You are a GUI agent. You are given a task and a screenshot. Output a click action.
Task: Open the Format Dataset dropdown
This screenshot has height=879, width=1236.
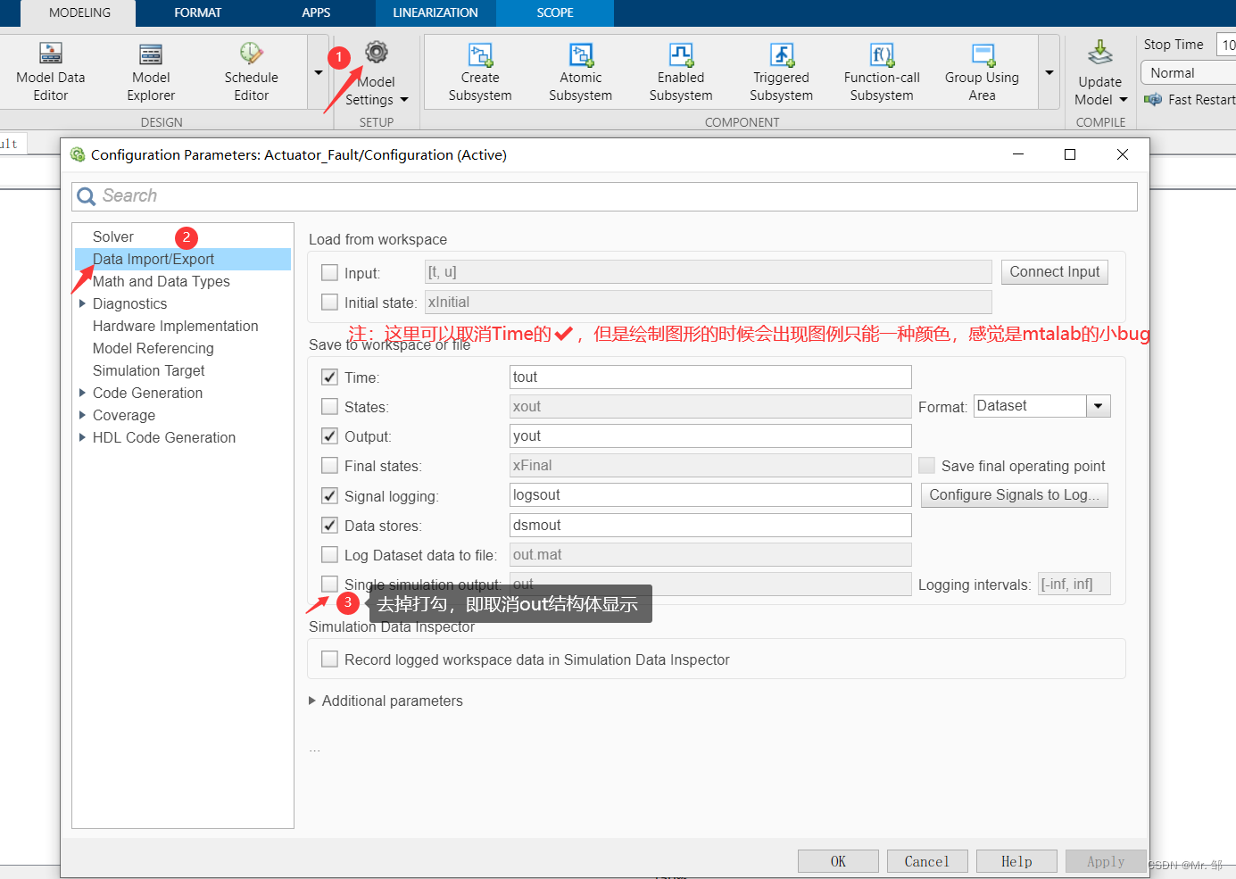pyautogui.click(x=1099, y=405)
